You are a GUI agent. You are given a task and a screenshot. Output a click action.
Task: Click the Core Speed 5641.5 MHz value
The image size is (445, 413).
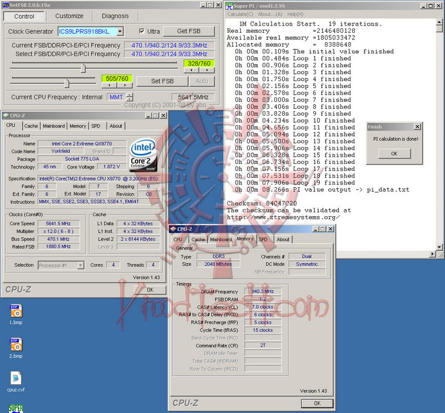[58, 223]
